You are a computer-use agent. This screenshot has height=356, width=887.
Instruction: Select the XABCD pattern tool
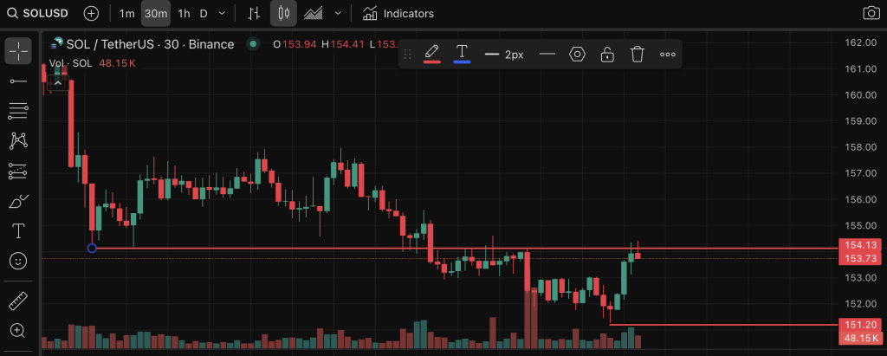tap(18, 140)
